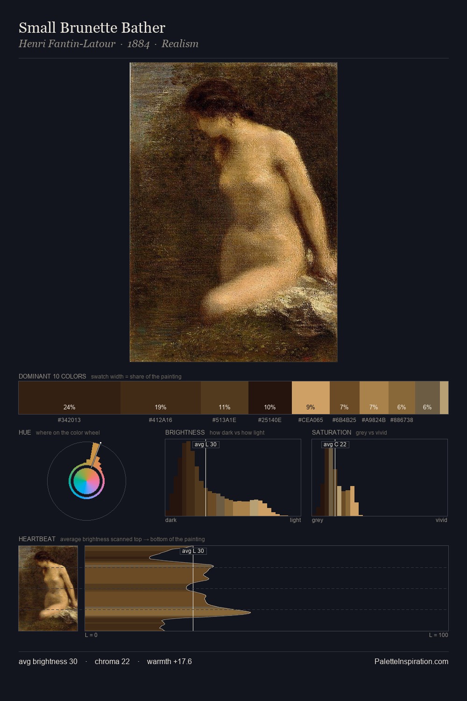Image resolution: width=467 pixels, height=701 pixels.
Task: Click the 'where on the color wheel' caption
Action: pos(68,433)
